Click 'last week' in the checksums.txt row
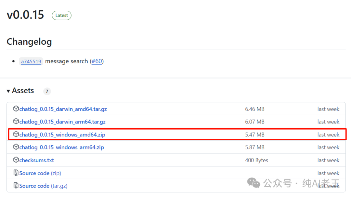Image resolution: width=351 pixels, height=197 pixels. tap(328, 160)
